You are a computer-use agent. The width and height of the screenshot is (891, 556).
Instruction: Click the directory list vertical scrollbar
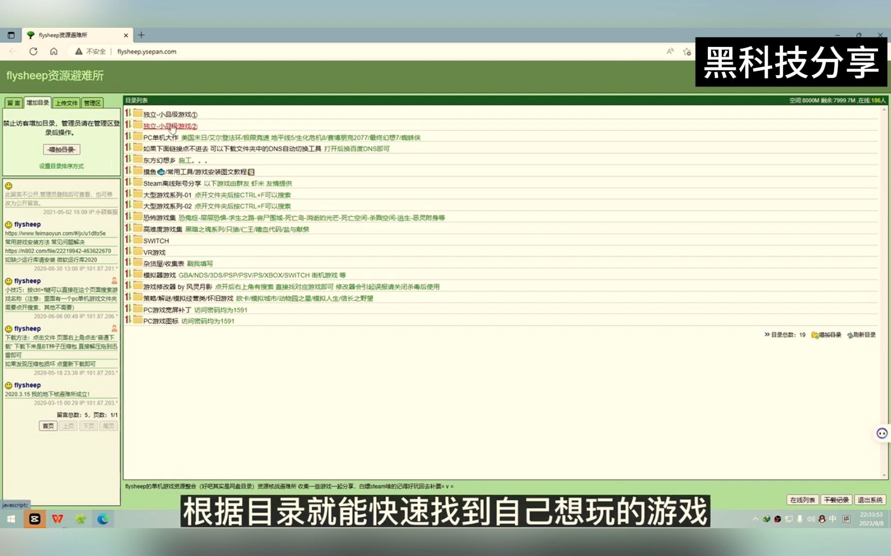[884, 292]
